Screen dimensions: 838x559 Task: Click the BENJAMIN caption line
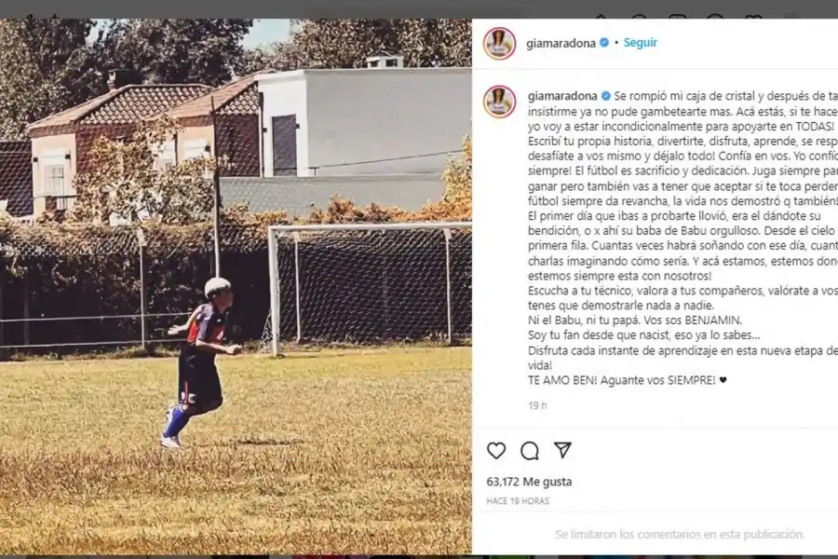[x=635, y=320]
